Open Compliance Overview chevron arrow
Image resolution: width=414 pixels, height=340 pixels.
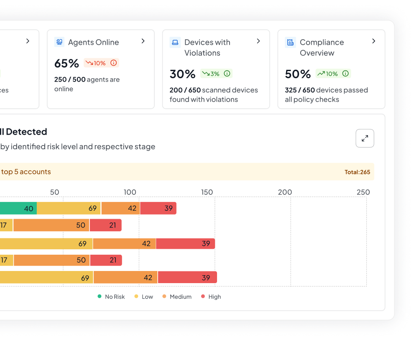point(373,41)
